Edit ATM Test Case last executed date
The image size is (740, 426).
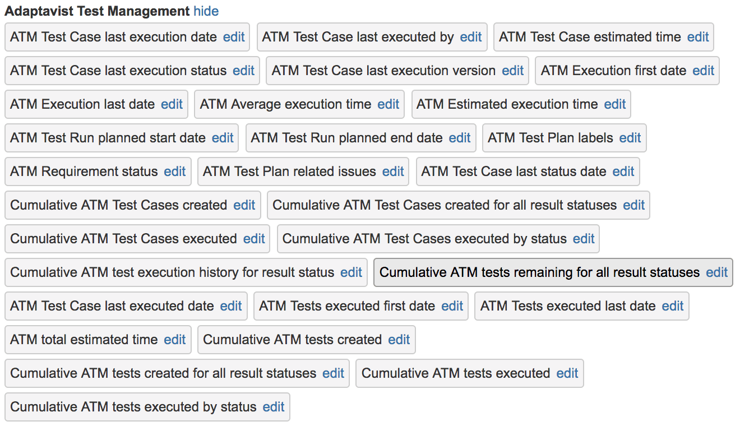tap(231, 306)
